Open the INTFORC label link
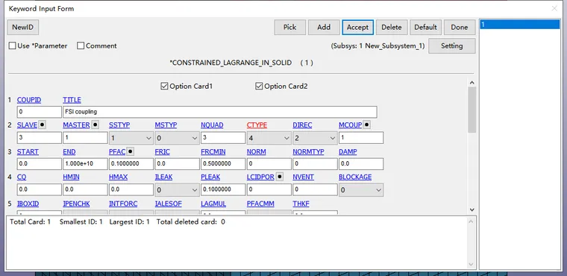Screen dimensions: 567x276 tap(123, 204)
